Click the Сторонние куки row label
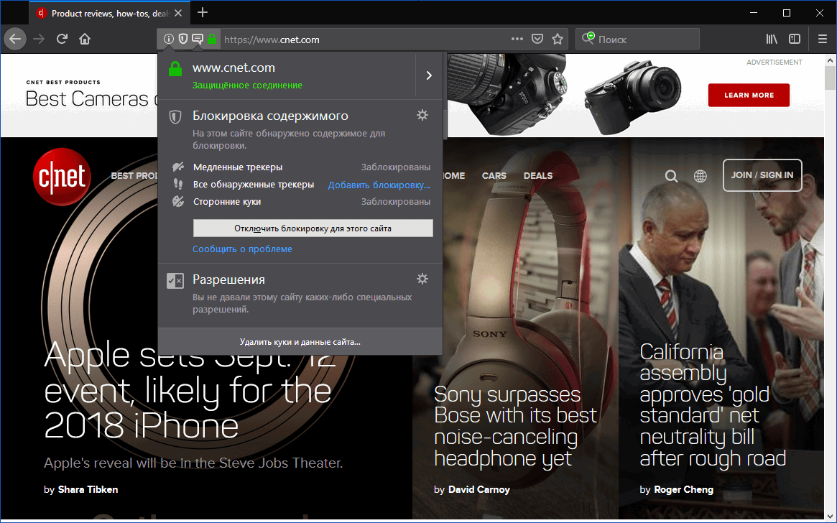Image resolution: width=837 pixels, height=523 pixels. point(227,202)
